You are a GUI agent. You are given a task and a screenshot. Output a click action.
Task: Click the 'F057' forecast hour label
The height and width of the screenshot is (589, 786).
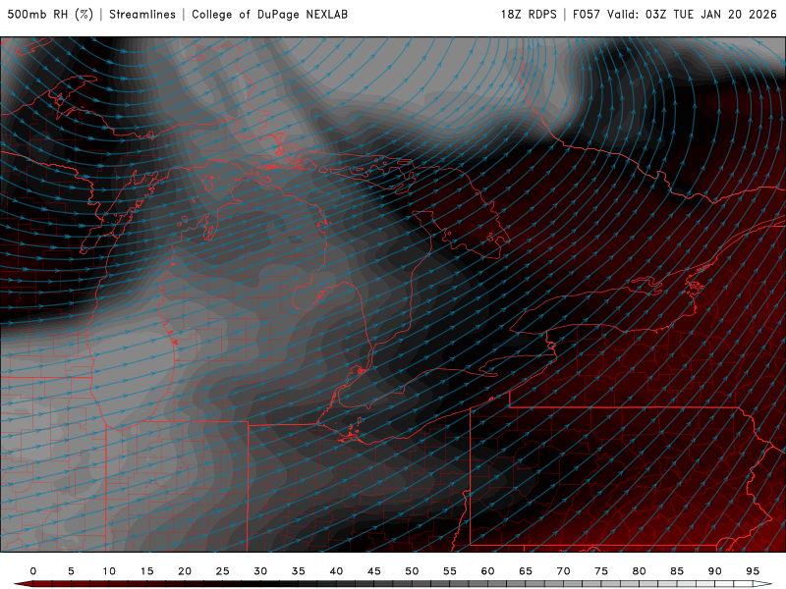(587, 15)
